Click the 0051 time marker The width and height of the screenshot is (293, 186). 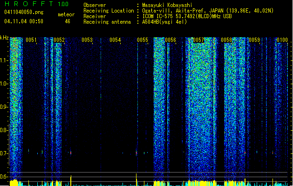pos(31,40)
